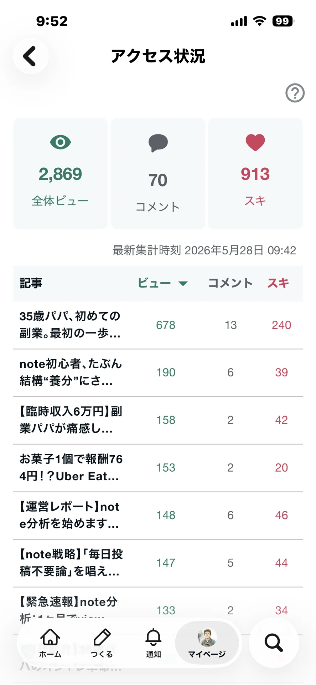Select the 全体ビュー 2,869 card
The height and width of the screenshot is (685, 316).
pos(60,173)
